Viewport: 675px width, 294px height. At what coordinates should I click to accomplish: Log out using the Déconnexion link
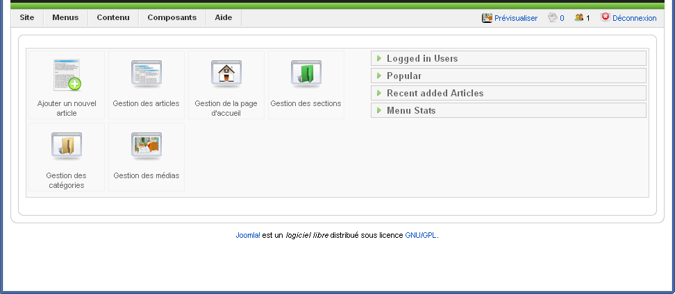point(634,18)
